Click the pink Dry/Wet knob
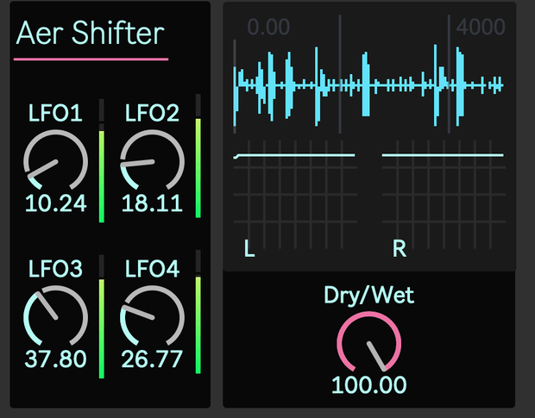This screenshot has width=535, height=418. tap(368, 343)
